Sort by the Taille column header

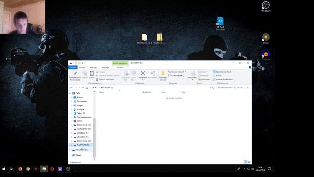(x=183, y=92)
